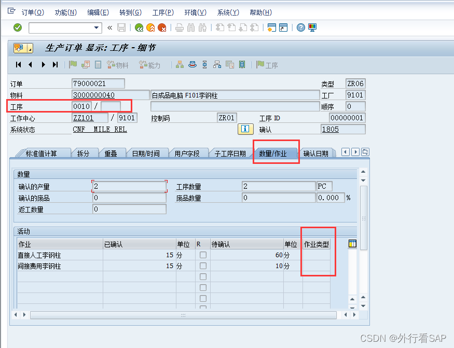Click the green Back arrow icon

click(x=139, y=28)
